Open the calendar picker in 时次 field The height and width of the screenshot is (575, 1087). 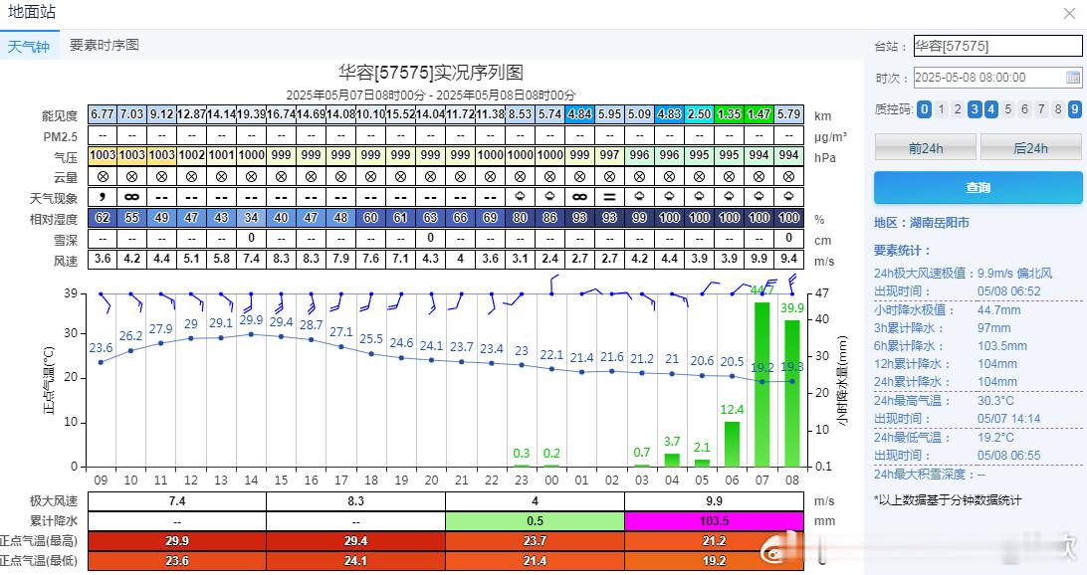(1072, 77)
